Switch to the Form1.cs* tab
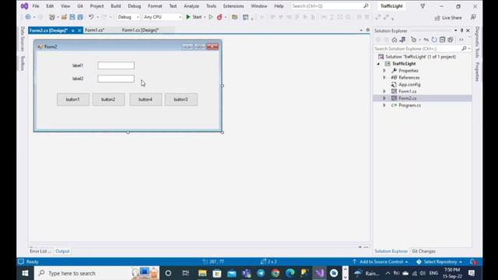 95,30
